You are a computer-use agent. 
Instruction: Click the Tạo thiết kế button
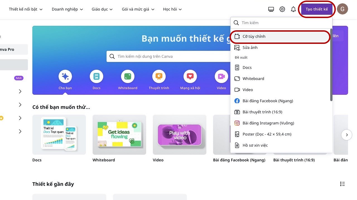pyautogui.click(x=317, y=9)
